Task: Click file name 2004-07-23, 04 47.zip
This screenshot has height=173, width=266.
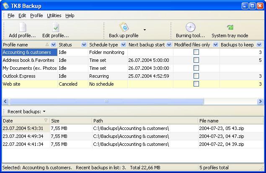Action: tap(222, 136)
